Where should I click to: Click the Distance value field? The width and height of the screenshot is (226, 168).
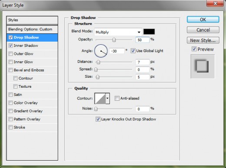click(143, 62)
